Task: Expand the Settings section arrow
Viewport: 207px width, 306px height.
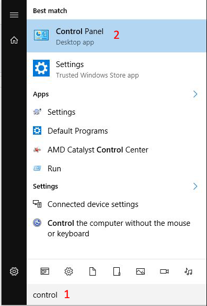Action: tap(195, 186)
